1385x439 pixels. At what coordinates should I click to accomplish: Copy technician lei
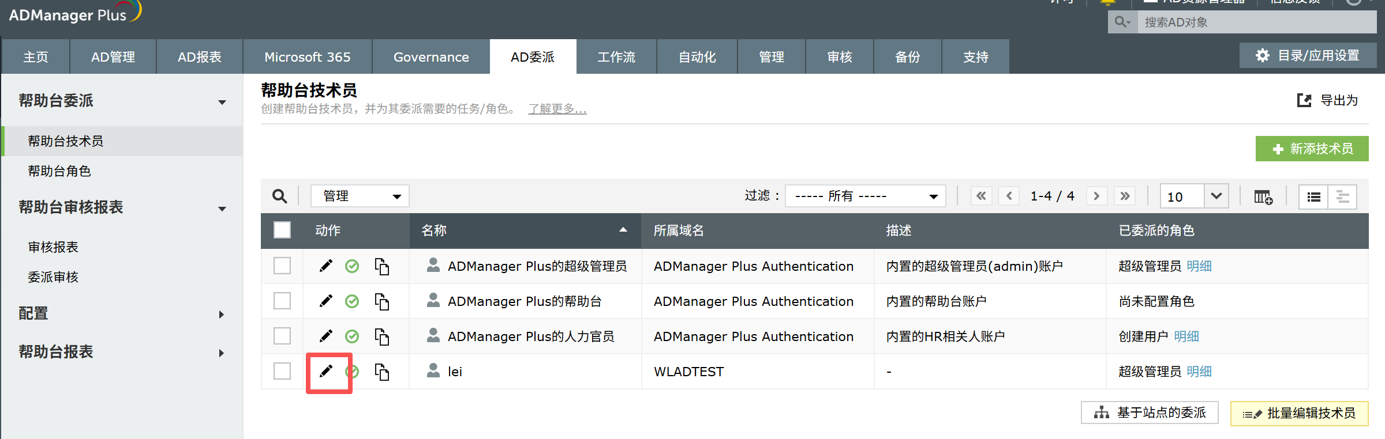pos(381,372)
